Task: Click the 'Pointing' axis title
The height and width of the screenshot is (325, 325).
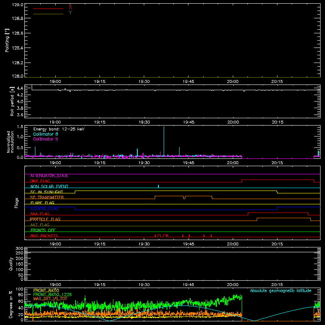Action: [x=7, y=40]
